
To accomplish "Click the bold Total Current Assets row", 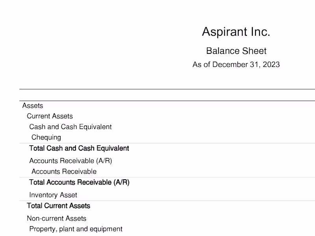I will pos(58,206).
